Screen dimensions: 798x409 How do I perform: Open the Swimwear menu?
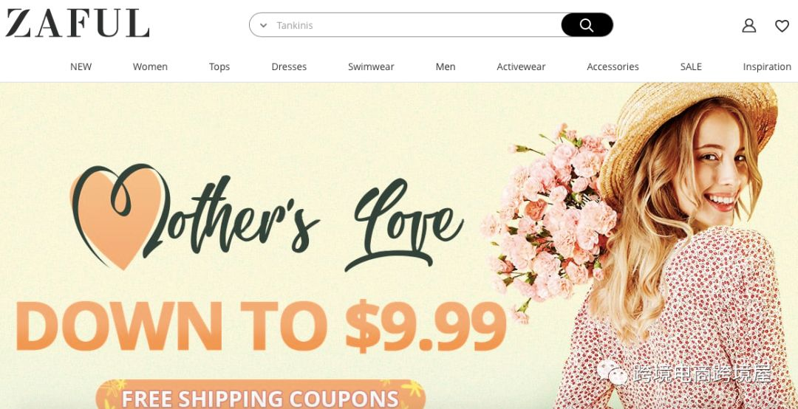tap(371, 66)
